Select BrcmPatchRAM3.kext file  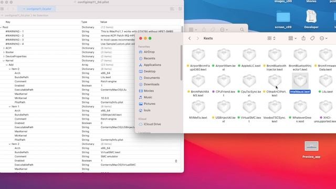tap(198, 86)
